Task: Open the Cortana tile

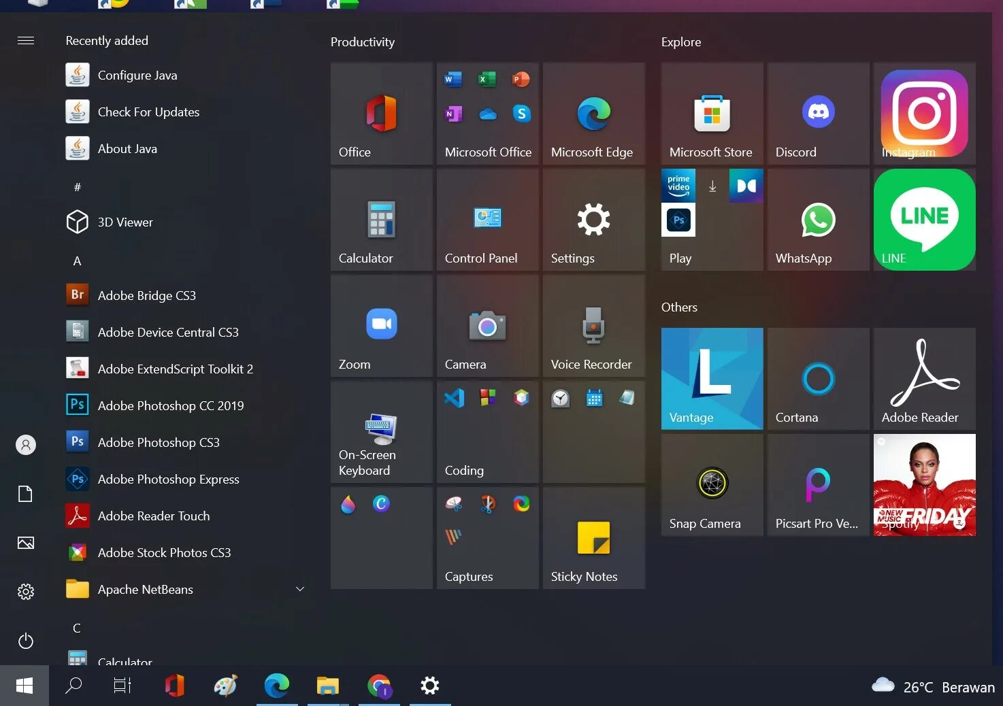Action: [x=819, y=379]
